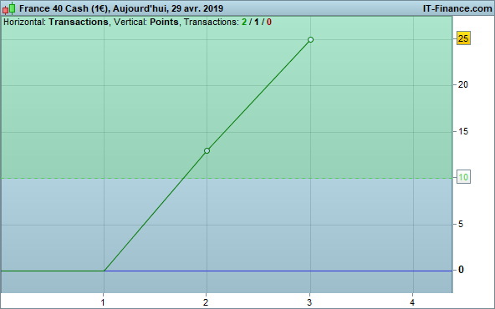Click the 'IT-Finance.com' label
Viewport: 495px width, 309px height.
pos(457,8)
